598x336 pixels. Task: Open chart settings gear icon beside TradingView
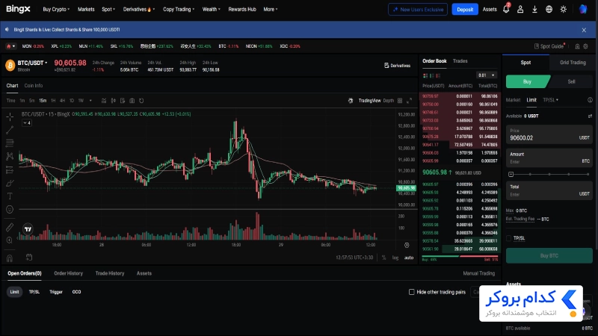coord(351,101)
